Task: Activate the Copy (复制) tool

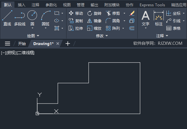Action: click(x=76, y=21)
